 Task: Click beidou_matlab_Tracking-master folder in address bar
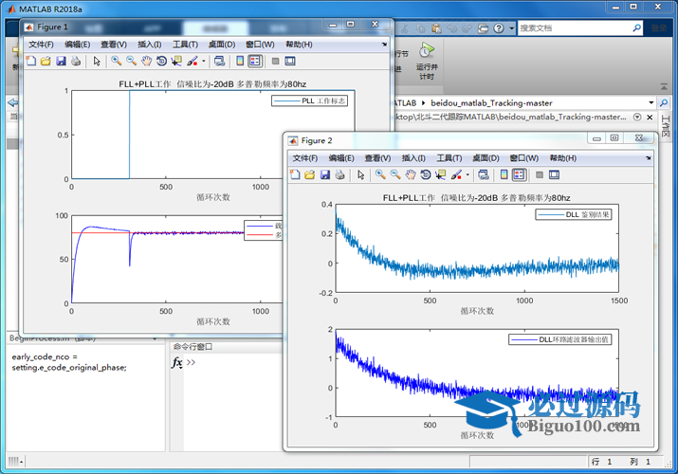pos(491,103)
